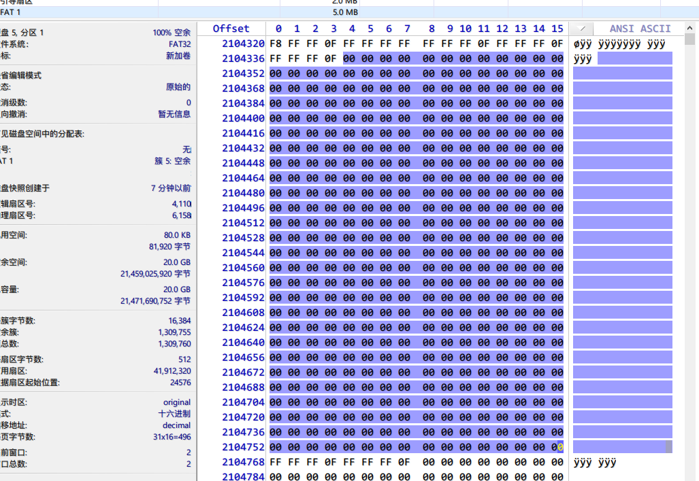Image resolution: width=699 pixels, height=481 pixels.
Task: Click column header 0 in hex view
Action: (278, 29)
